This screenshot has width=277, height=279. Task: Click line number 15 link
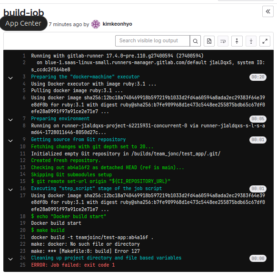point(23,181)
